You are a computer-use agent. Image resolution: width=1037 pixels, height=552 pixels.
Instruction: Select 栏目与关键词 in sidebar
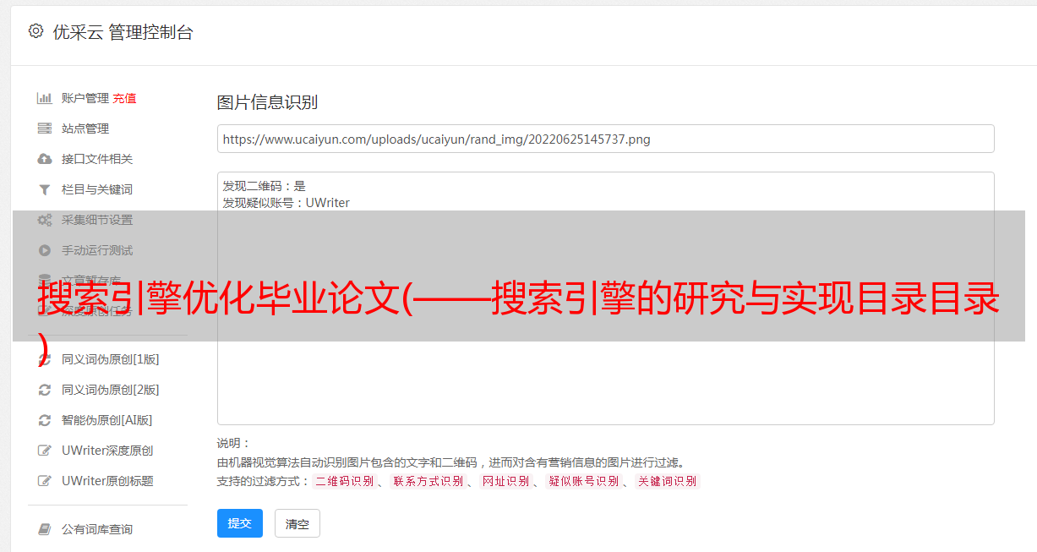(97, 189)
